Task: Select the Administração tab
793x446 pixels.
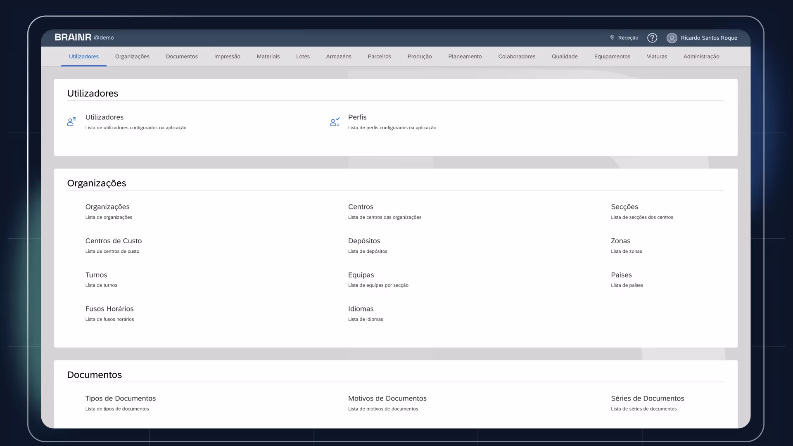Action: (701, 57)
